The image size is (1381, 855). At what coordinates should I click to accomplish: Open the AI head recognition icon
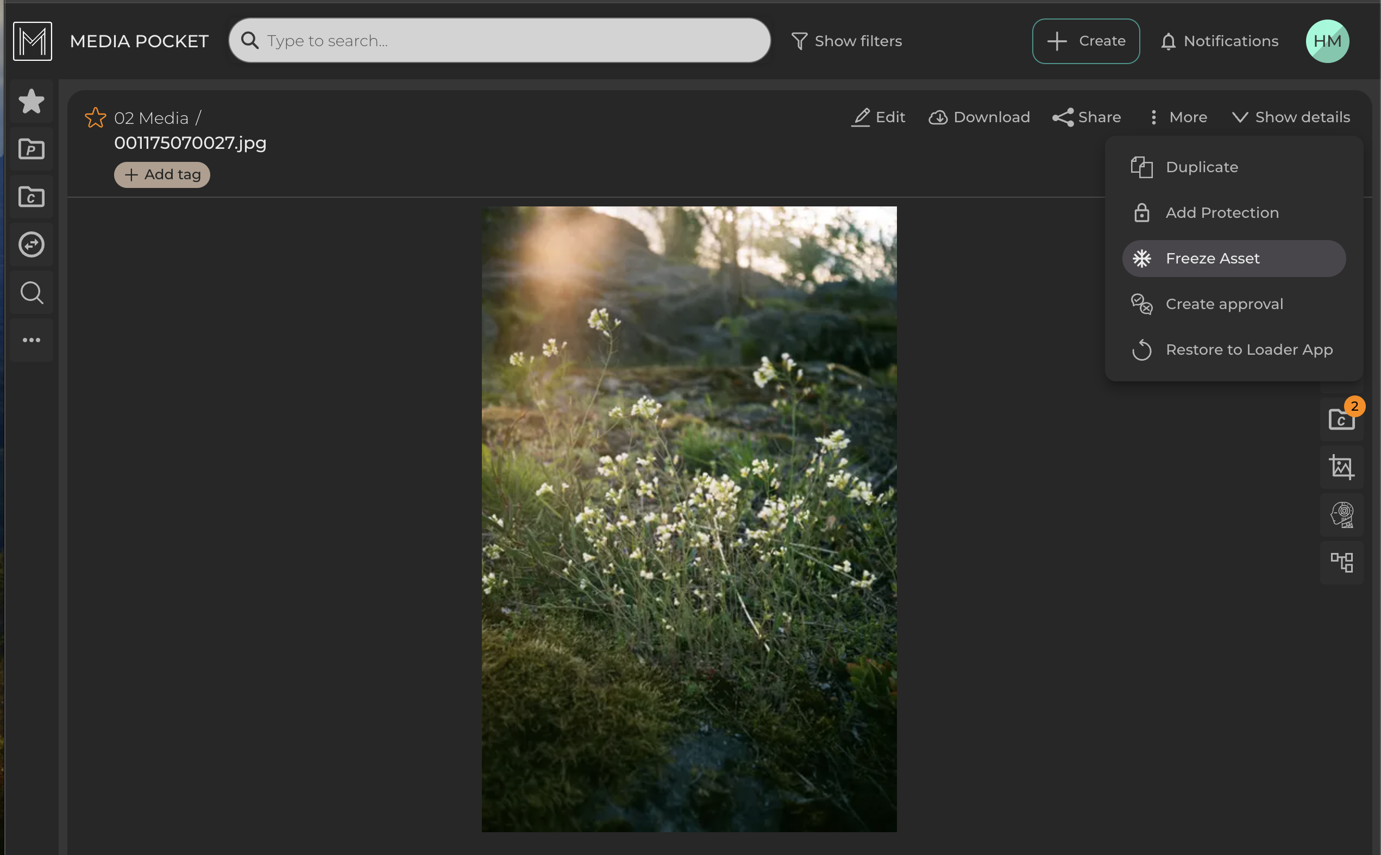tap(1341, 514)
